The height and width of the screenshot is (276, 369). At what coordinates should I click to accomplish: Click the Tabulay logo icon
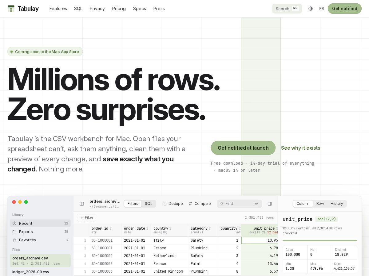tap(11, 9)
